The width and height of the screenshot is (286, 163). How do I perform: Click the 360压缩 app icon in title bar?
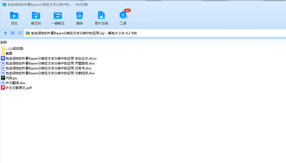coord(4,5)
